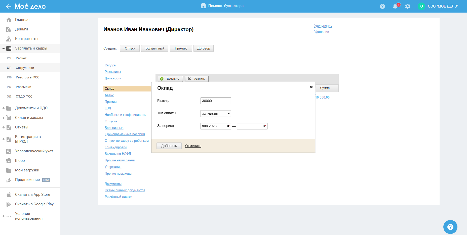Collapse the Зарплата и кадры section

tap(4, 49)
